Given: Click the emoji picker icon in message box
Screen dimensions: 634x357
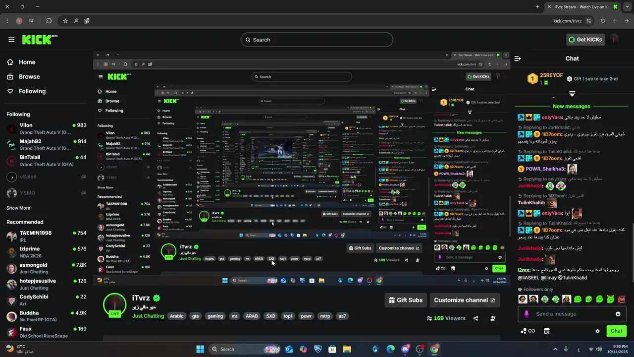Looking at the screenshot, I should point(618,314).
